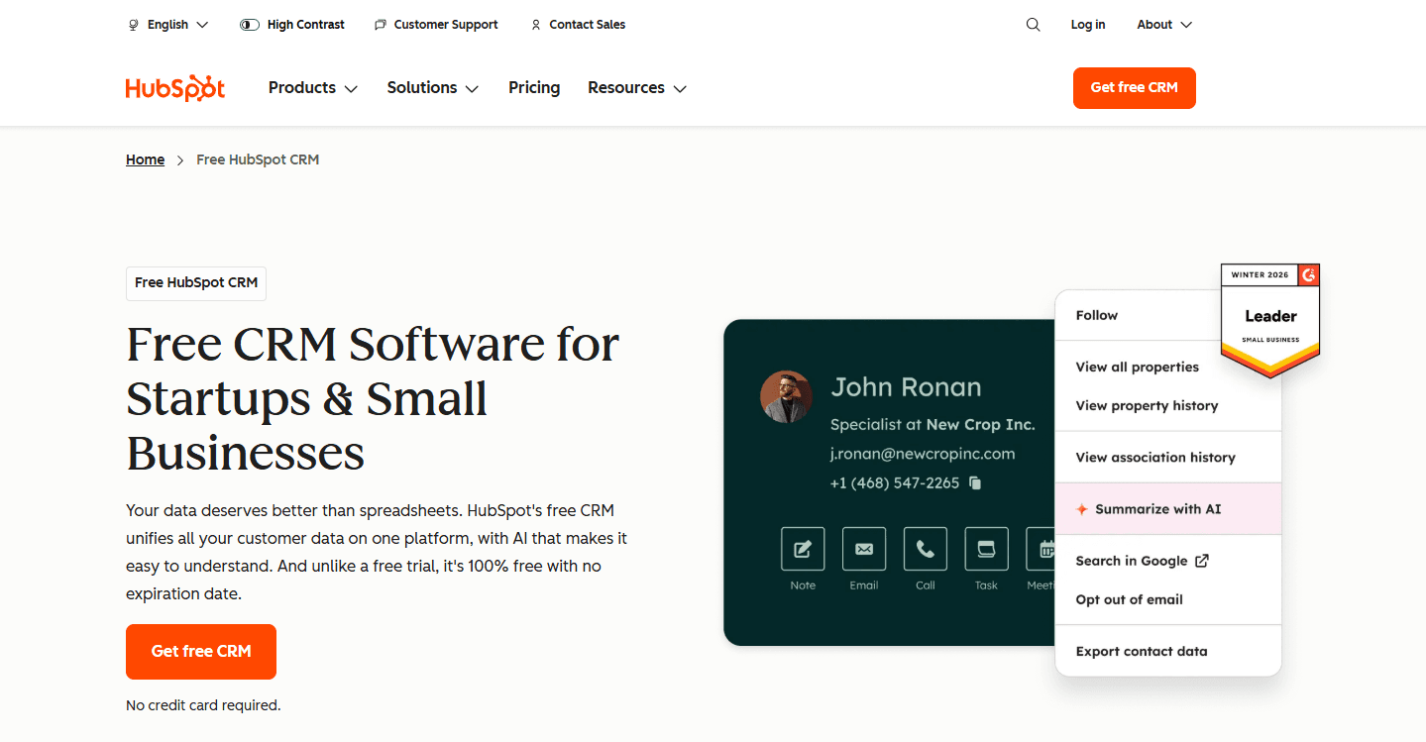Choose Export contact data
This screenshot has width=1426, height=742.
click(1142, 651)
